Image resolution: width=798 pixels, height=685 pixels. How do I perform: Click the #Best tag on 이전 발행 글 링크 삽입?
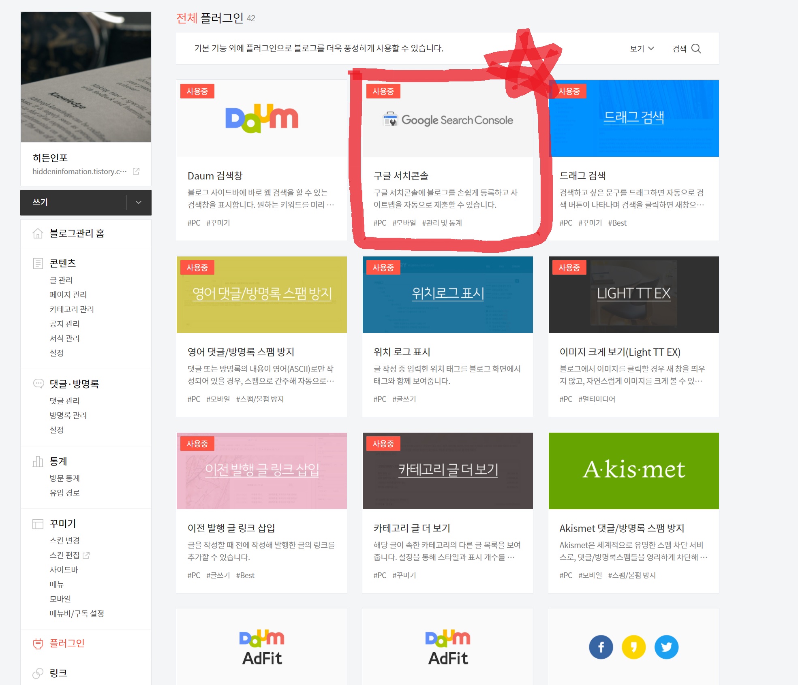(x=245, y=575)
